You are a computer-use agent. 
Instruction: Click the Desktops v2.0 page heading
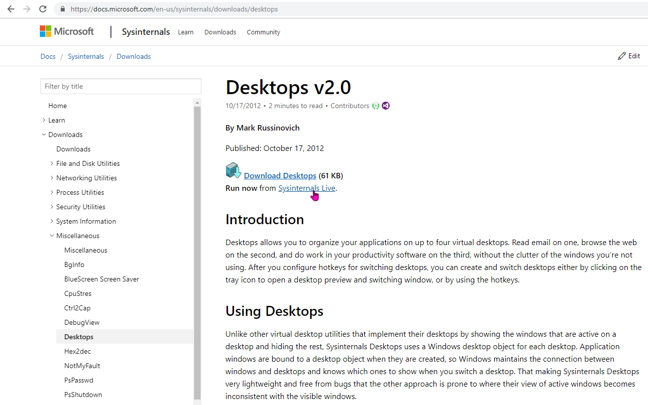click(288, 87)
